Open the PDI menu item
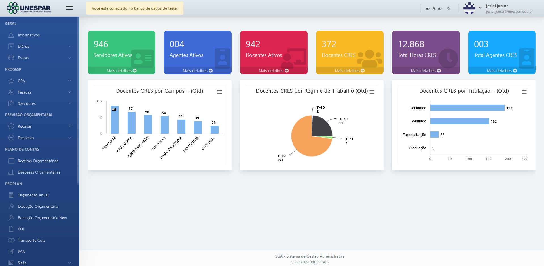Screen dimensions: 544x266 click(21, 229)
